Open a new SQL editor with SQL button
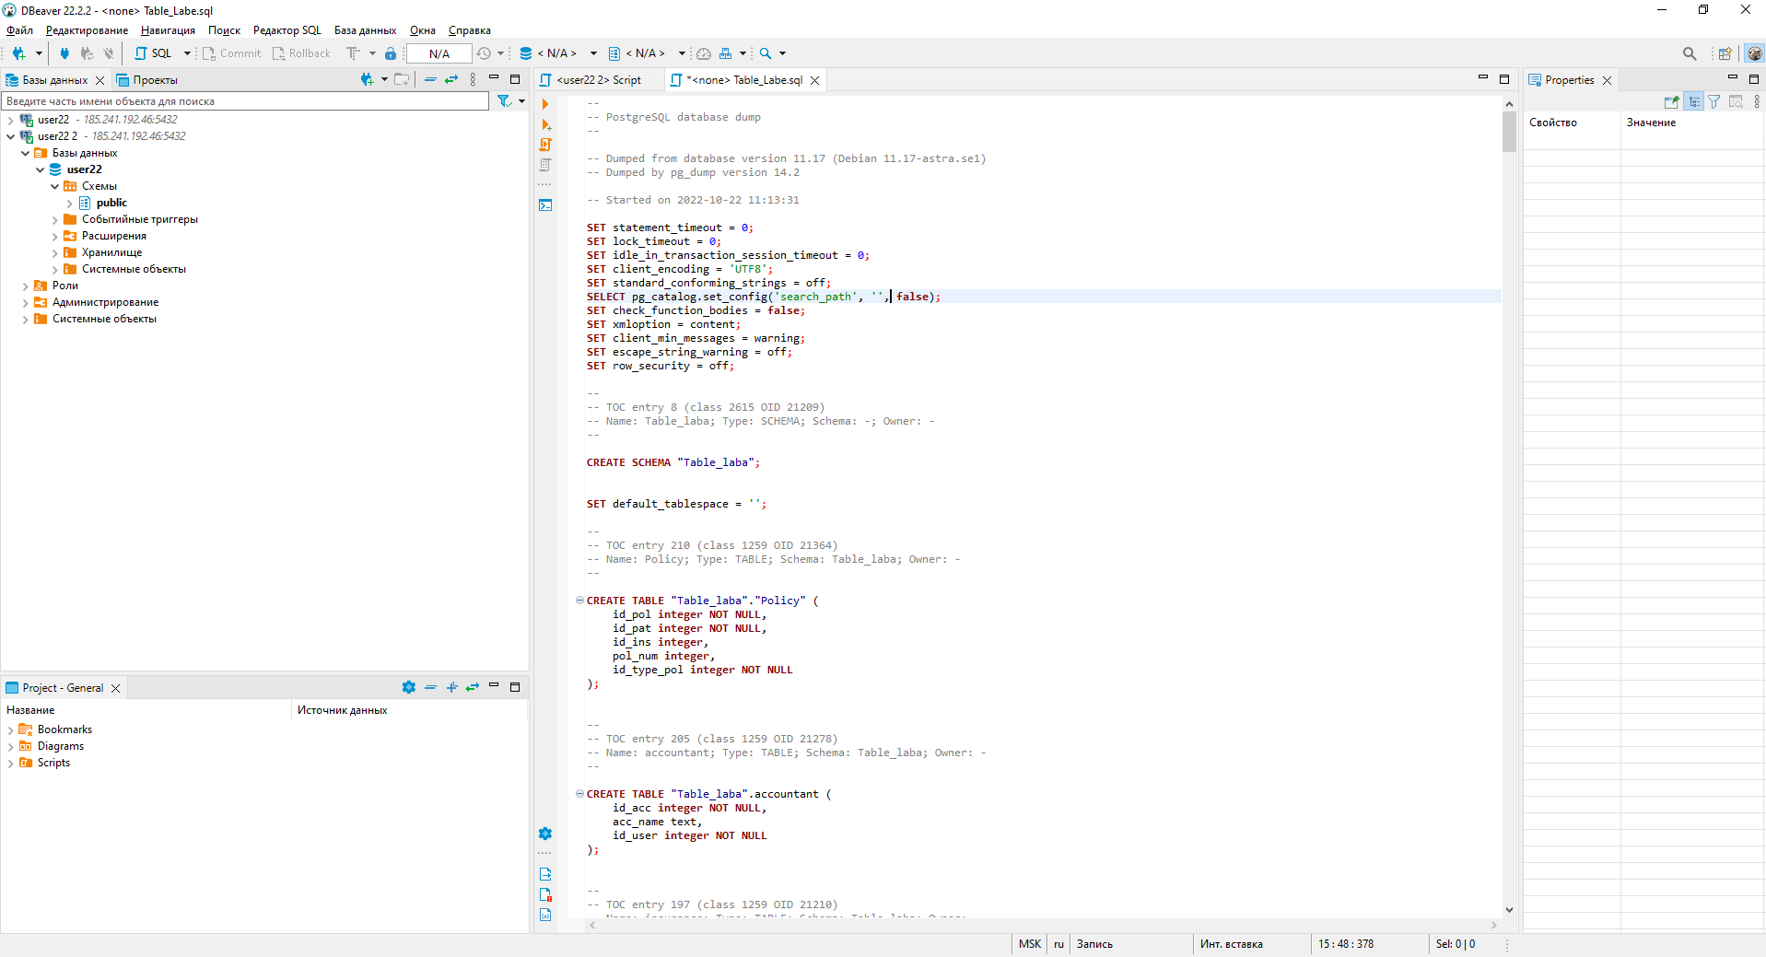The image size is (1766, 957). (x=153, y=53)
